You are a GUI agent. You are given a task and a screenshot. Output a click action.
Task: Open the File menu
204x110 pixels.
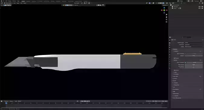[x=4, y=1]
